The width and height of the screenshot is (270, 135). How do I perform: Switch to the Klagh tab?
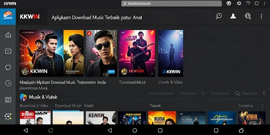point(89,105)
